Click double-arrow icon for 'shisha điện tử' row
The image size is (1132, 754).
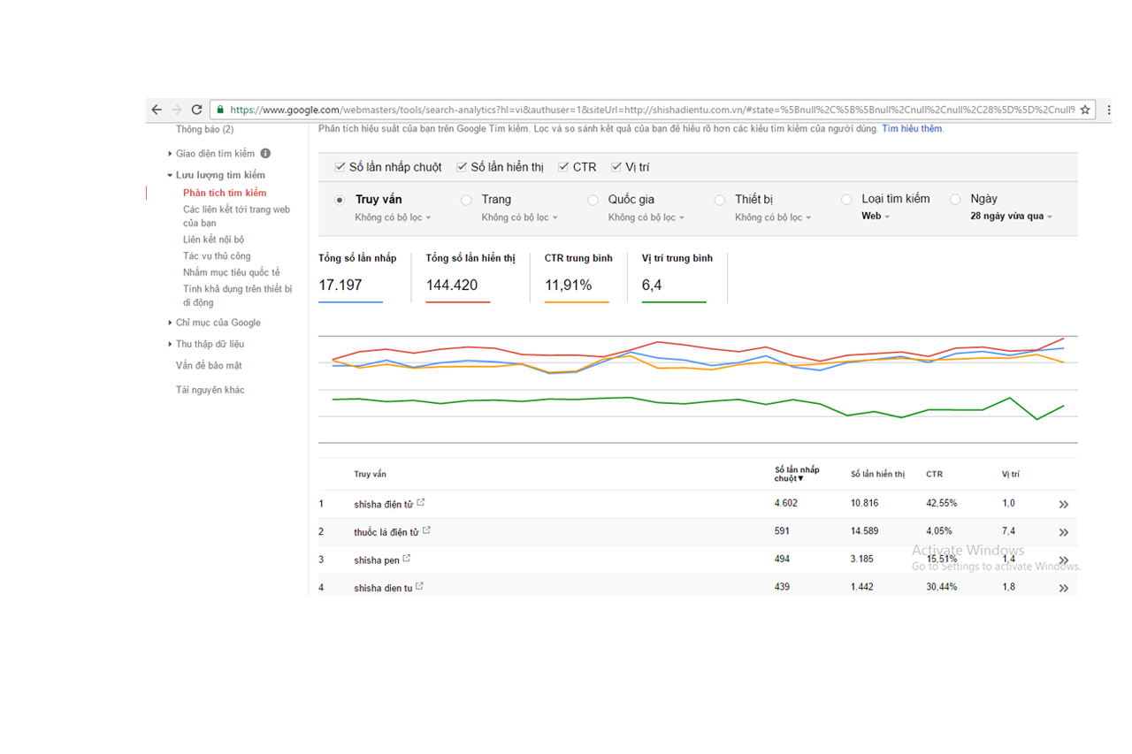tap(1063, 505)
